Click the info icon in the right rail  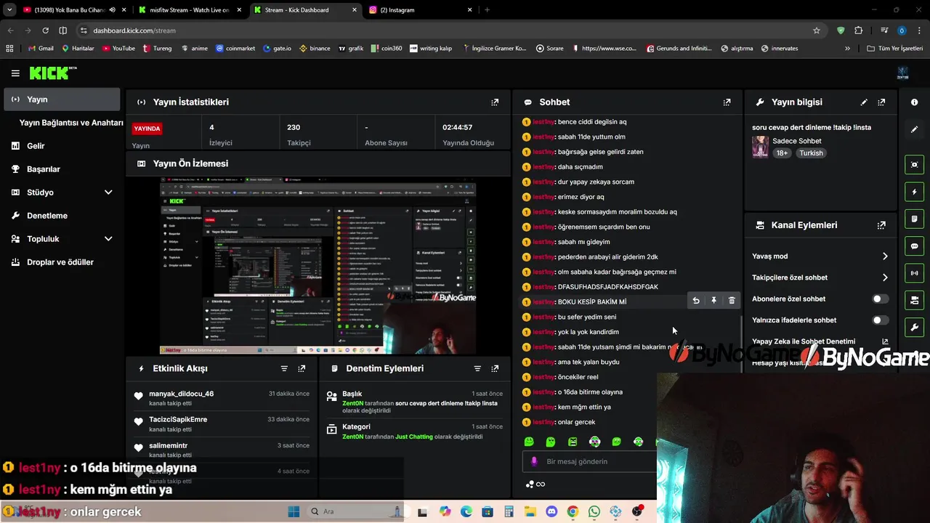[914, 102]
